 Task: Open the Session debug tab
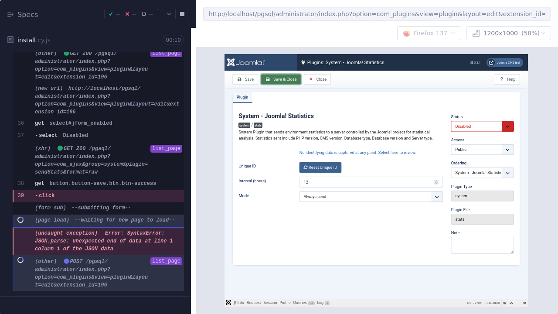[x=270, y=303]
